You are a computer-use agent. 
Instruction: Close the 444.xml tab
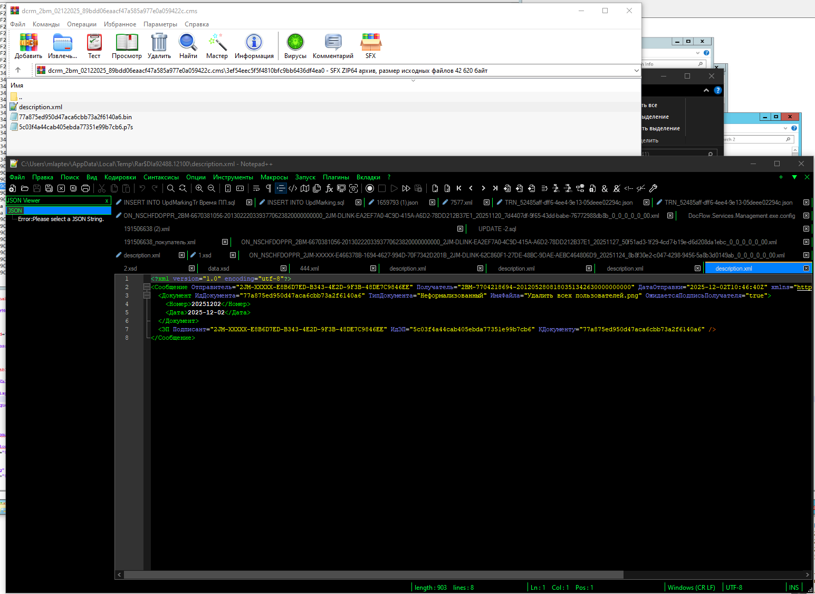tap(373, 269)
